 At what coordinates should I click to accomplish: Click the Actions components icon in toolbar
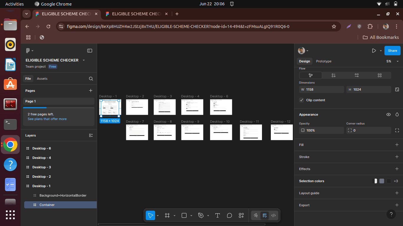click(241, 215)
